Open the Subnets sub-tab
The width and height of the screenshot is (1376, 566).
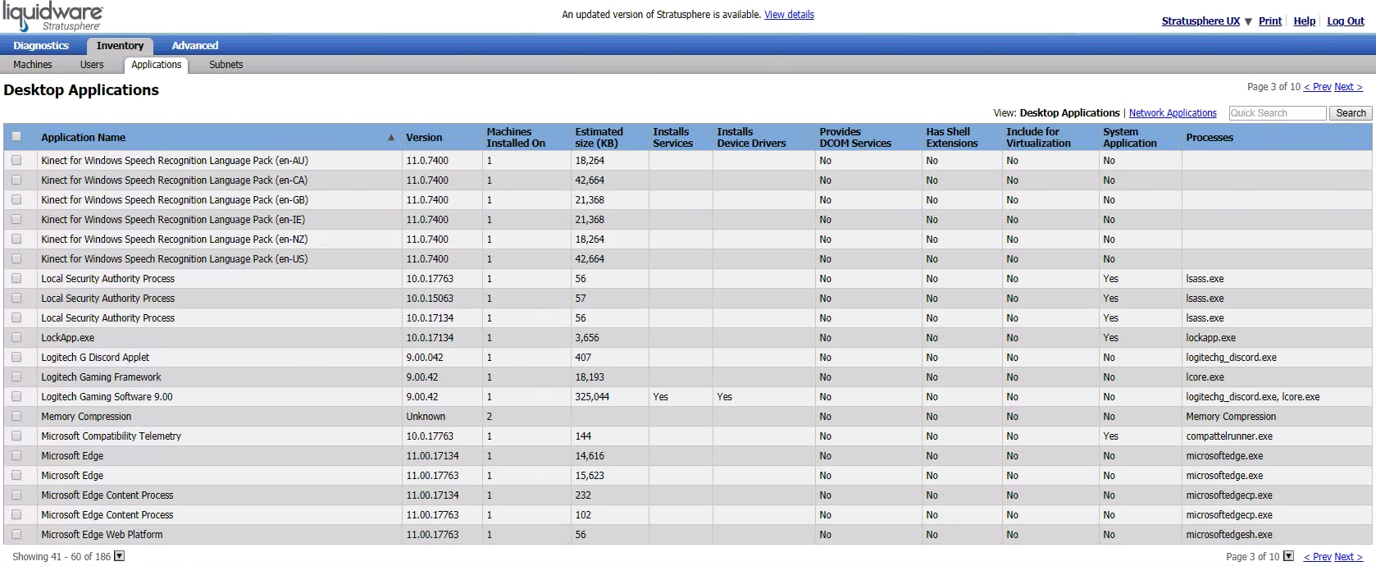226,65
